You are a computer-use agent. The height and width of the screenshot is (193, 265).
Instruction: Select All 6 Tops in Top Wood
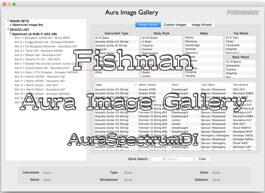pyautogui.click(x=240, y=38)
